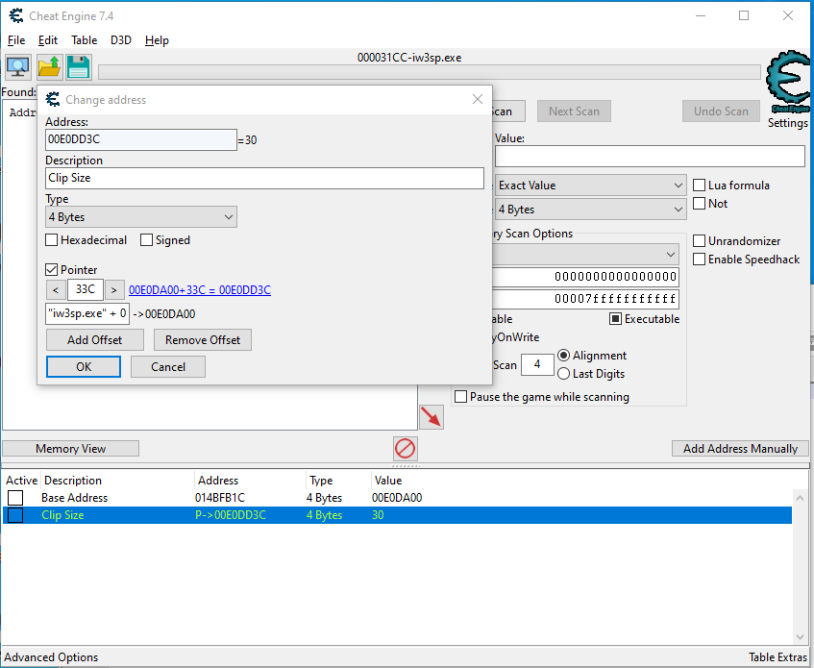Image resolution: width=814 pixels, height=668 pixels.
Task: Click the Fast Scan alignment value 4 field
Action: [x=537, y=365]
